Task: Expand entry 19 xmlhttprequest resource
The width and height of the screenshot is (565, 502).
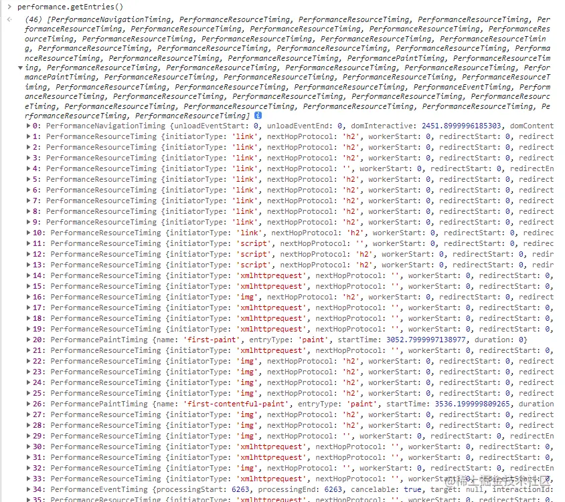Action: pos(28,329)
